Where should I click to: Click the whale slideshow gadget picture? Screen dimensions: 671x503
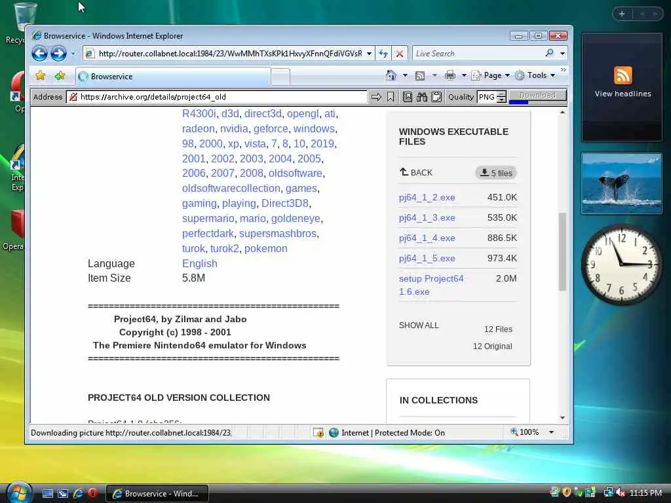point(621,183)
